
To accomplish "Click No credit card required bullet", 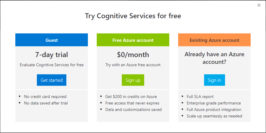I will coord(45,97).
